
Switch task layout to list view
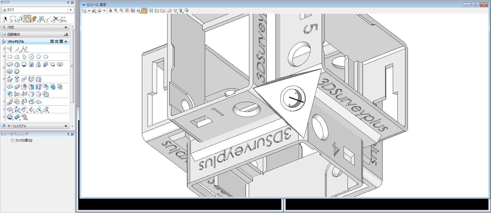(x=57, y=41)
